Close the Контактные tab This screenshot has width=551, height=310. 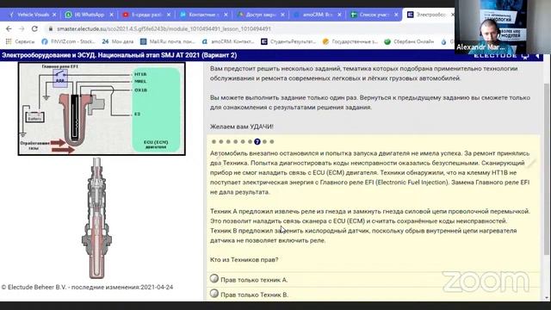[x=226, y=15]
